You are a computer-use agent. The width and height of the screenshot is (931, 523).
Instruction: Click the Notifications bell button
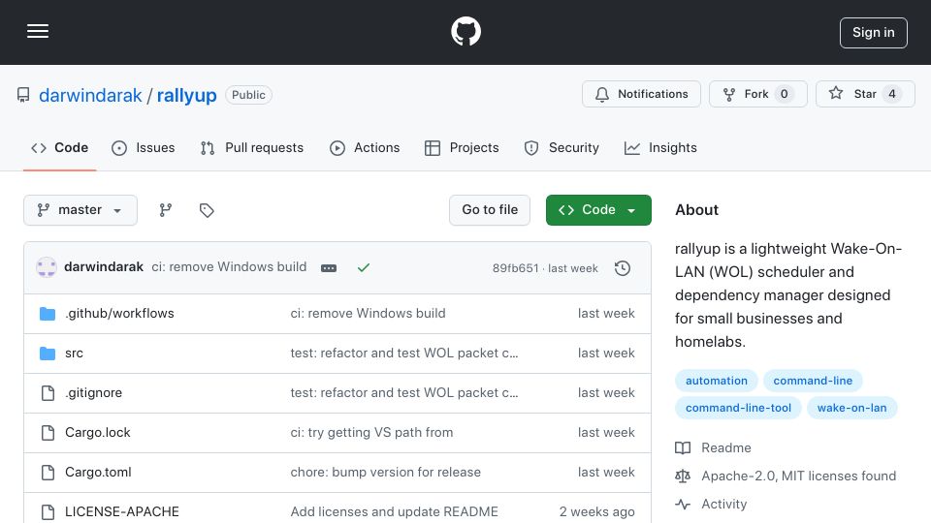641,94
